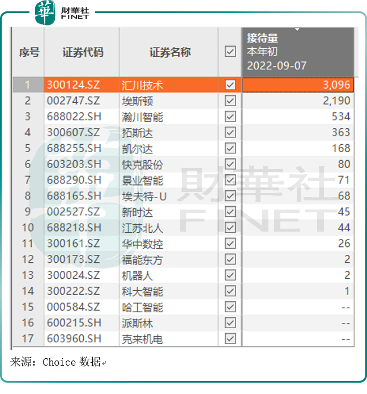Click the value 363 in 接待量
The width and height of the screenshot is (367, 394).
pyautogui.click(x=341, y=132)
